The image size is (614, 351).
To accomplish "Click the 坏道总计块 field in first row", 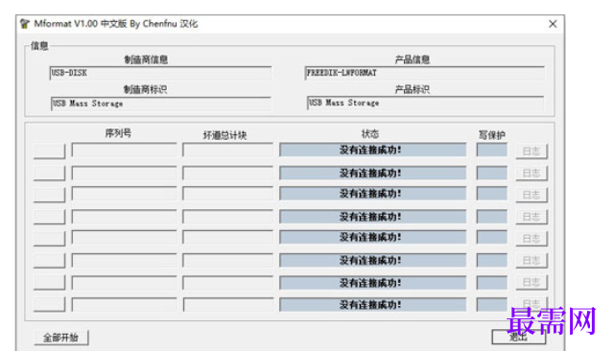I will tap(228, 151).
